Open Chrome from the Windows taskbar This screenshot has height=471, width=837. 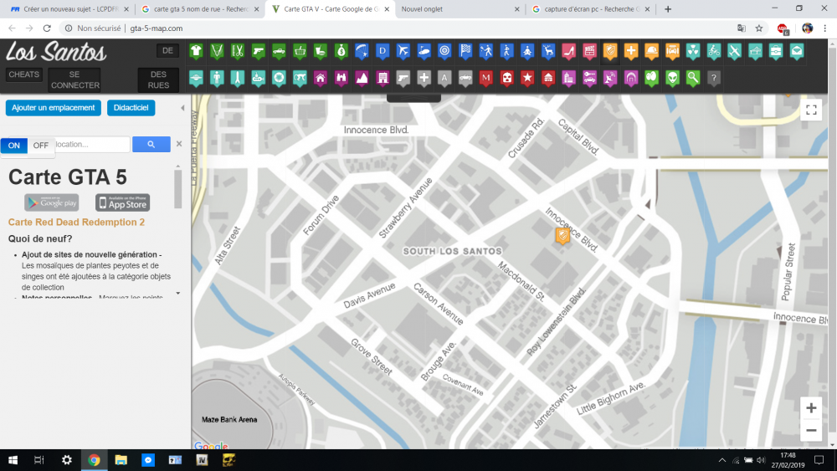click(94, 460)
